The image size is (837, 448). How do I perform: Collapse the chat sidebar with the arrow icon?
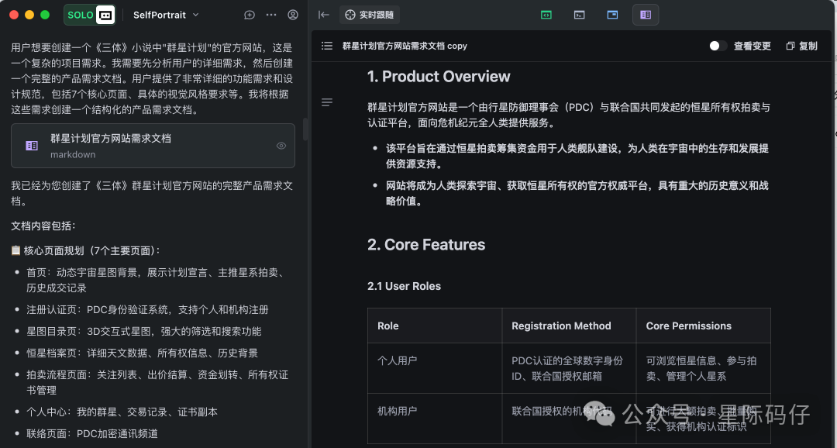coord(323,14)
